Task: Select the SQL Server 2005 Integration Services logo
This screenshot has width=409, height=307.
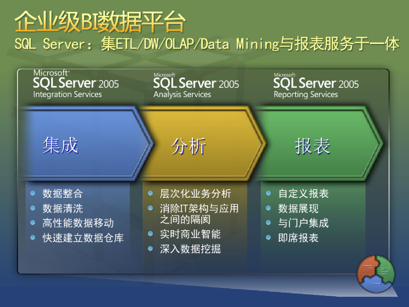Action: tap(76, 84)
